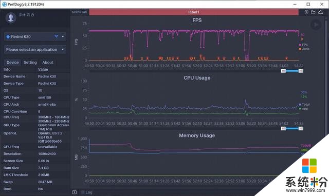
Task: Select the Root row label
Action: tap(7, 189)
